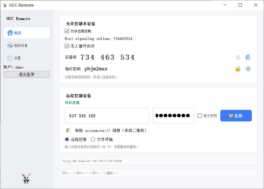
Task: Open 我的设备 in the sidebar
Action: [x=27, y=45]
